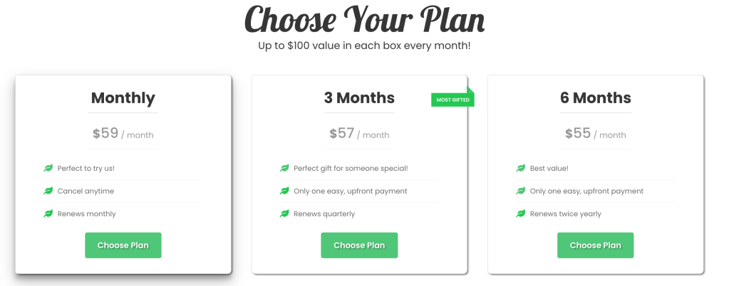Viewport: 729px width, 286px height.
Task: Click the '3 Months' plan heading
Action: (359, 98)
